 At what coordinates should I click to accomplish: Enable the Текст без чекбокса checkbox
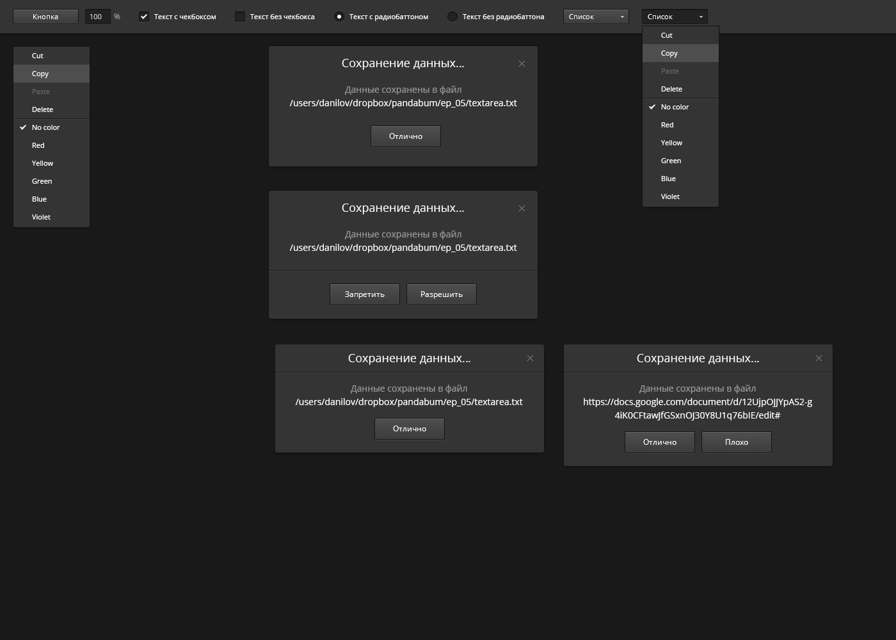[240, 17]
